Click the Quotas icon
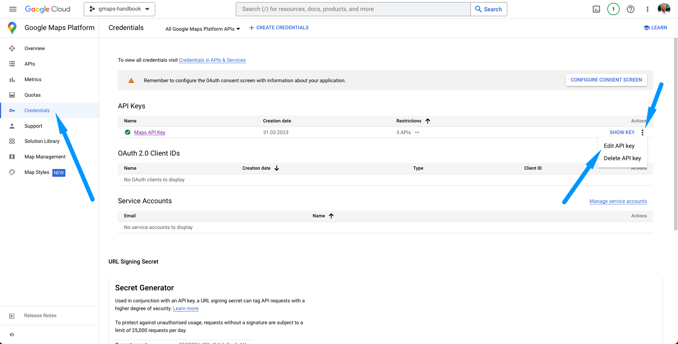678x344 pixels. pos(12,95)
